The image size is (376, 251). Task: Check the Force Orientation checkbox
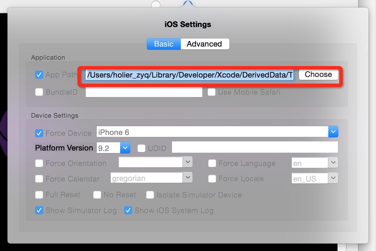coord(39,163)
